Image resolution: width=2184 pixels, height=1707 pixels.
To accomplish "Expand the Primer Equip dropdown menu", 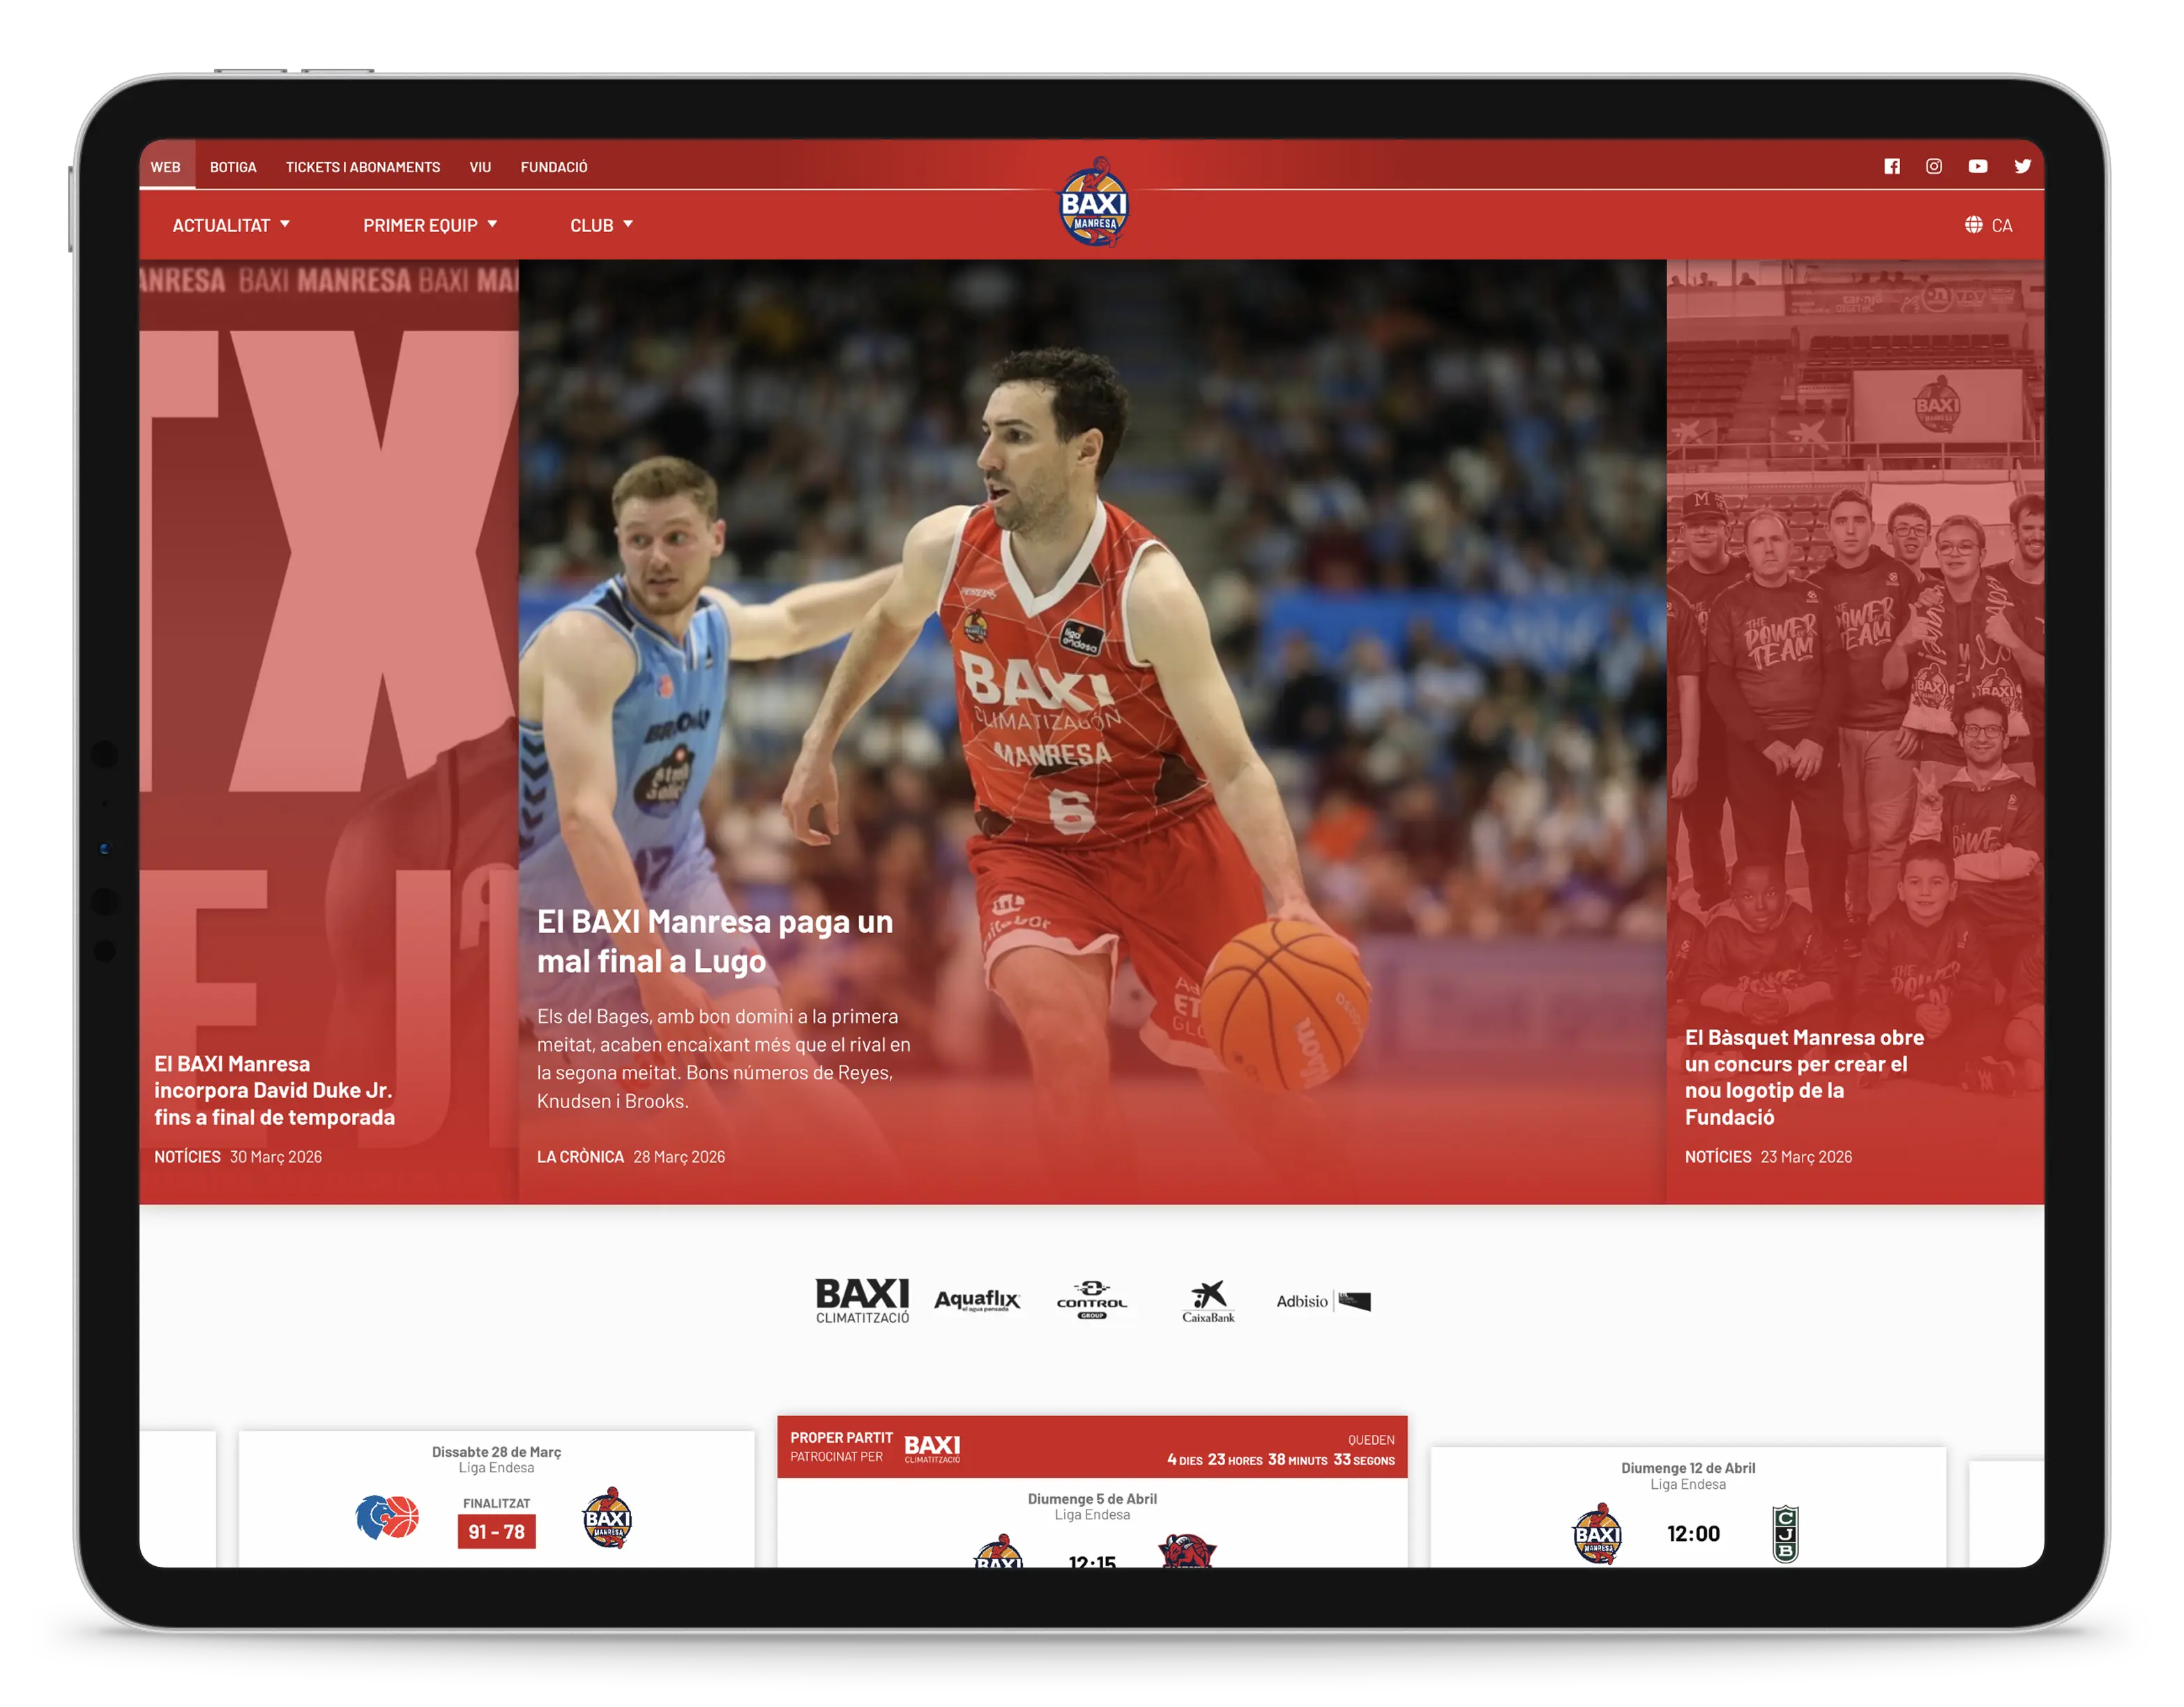I will [430, 225].
